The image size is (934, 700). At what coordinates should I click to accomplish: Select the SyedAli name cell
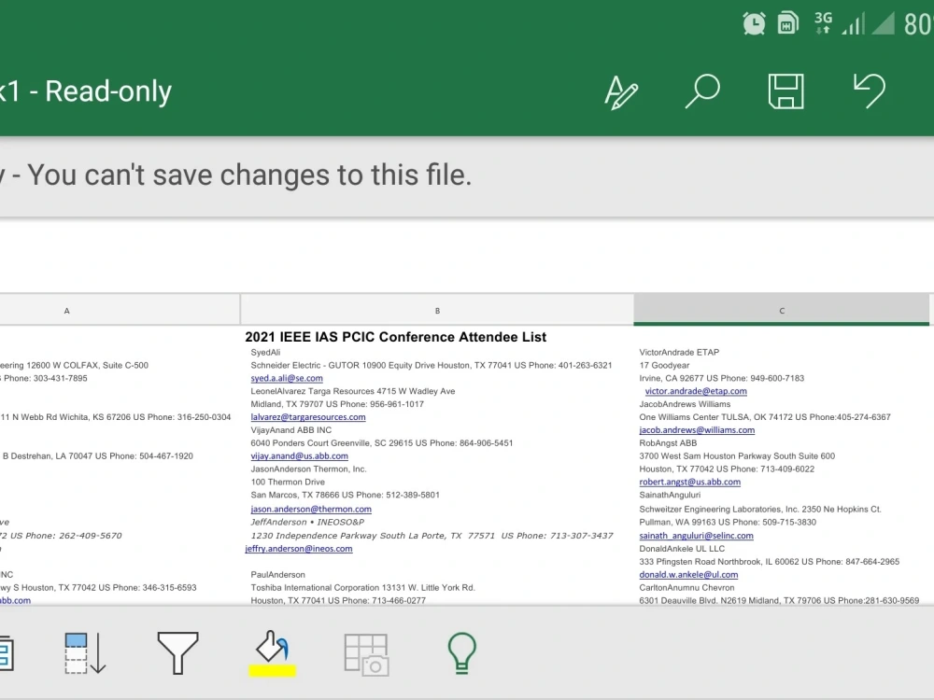pyautogui.click(x=265, y=353)
